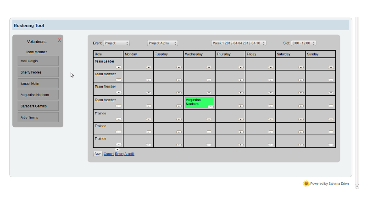Select volunteer Ismael Nolin in the list
Viewport: 367px width, 206px height.
38,83
